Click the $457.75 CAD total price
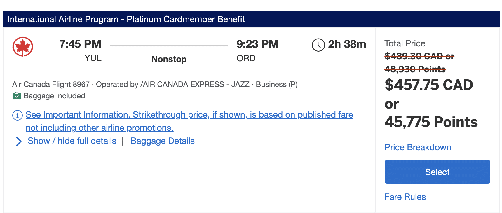The height and width of the screenshot is (213, 502). click(x=428, y=85)
